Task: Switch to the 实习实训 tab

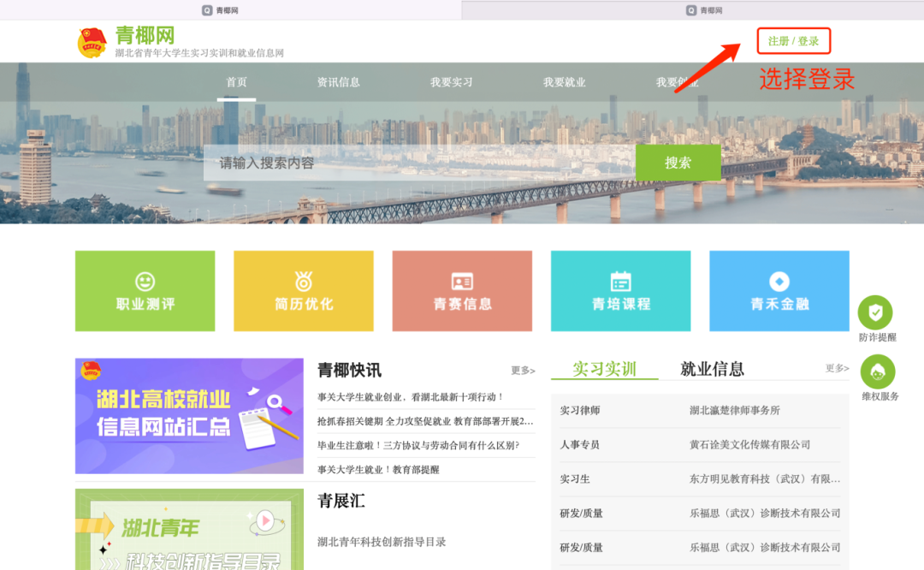Action: click(x=604, y=369)
